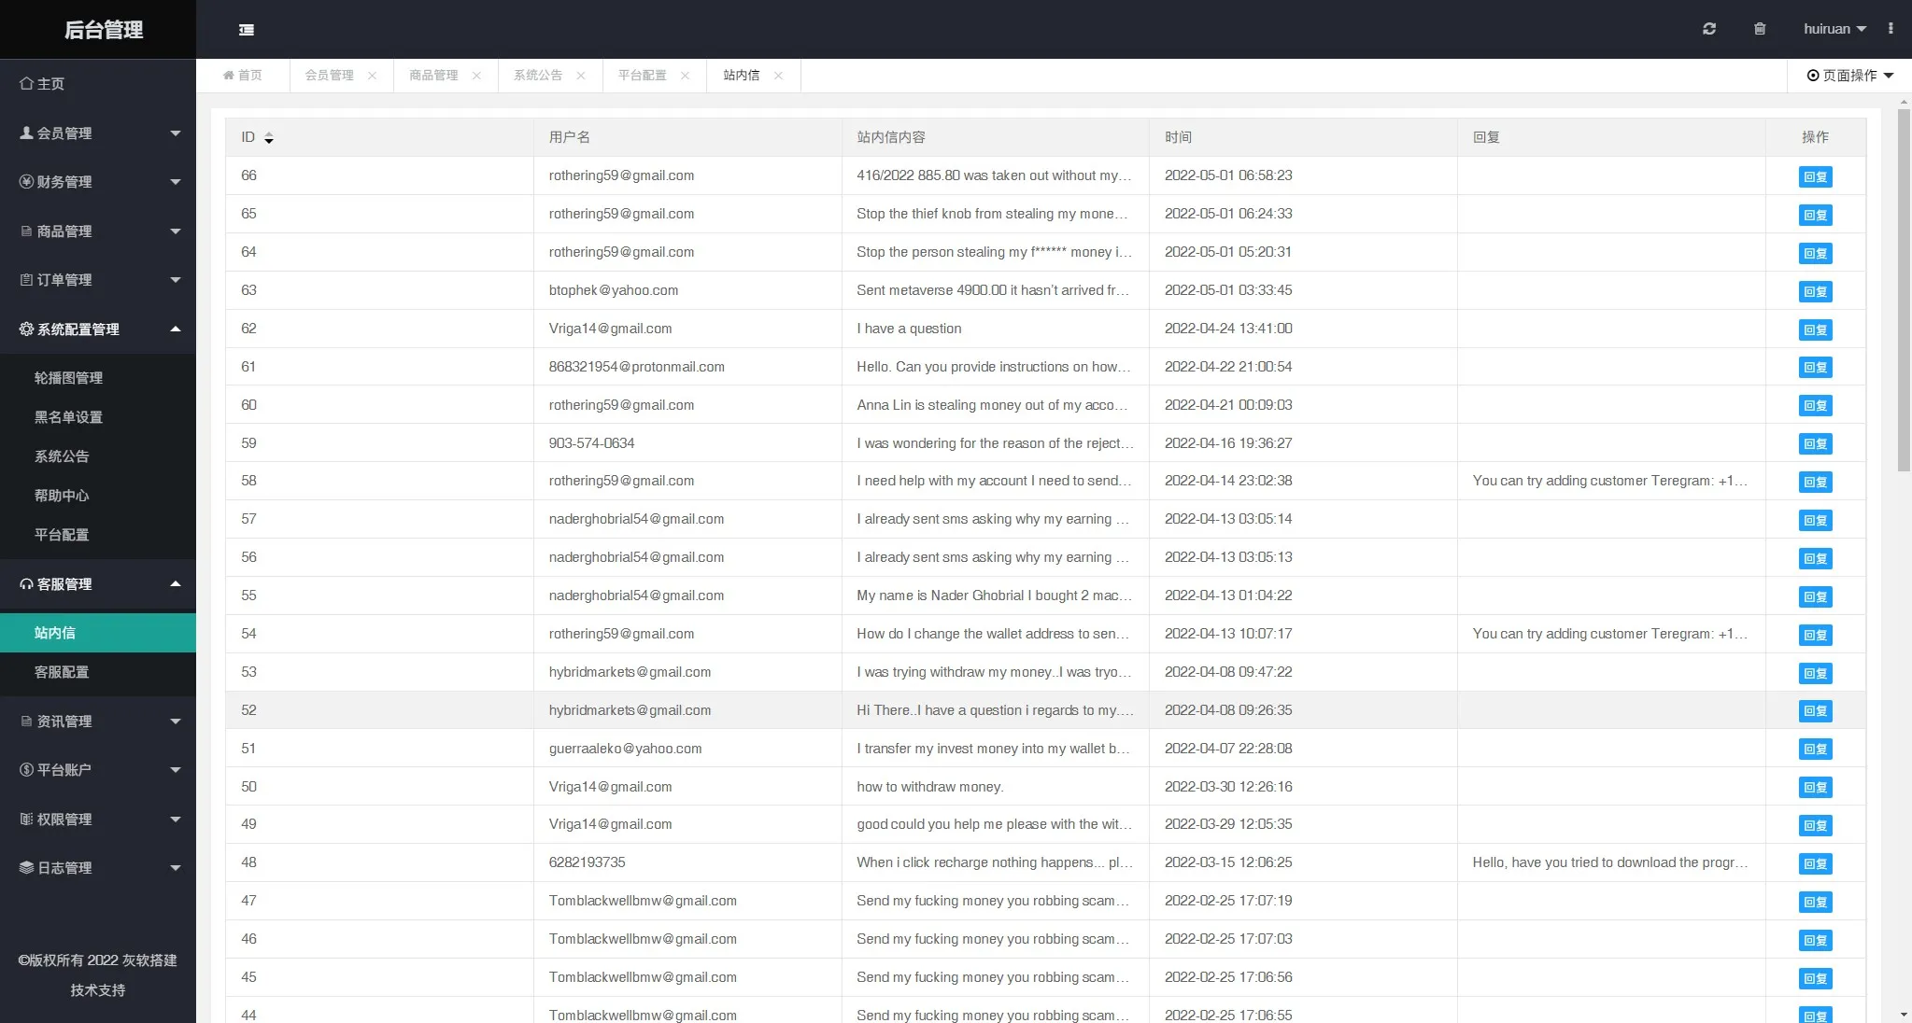
Task: Switch to the 平台配置 tab
Action: pyautogui.click(x=642, y=76)
